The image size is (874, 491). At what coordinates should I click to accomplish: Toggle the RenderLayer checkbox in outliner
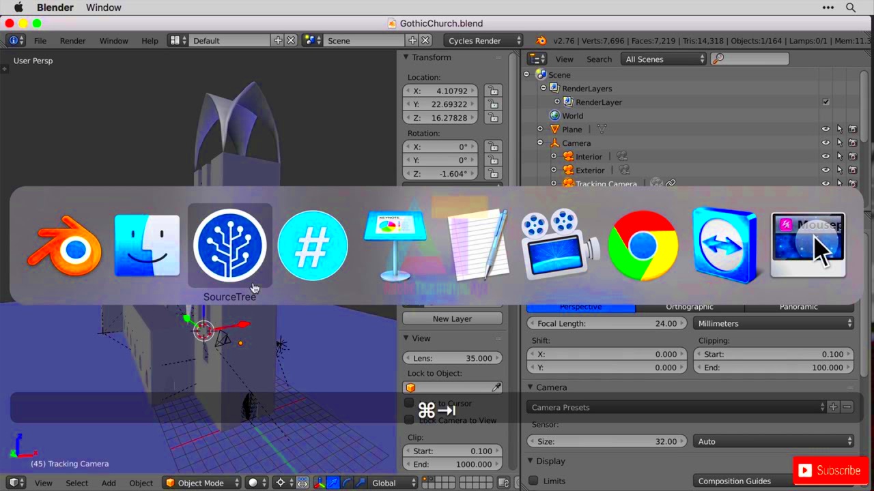tap(826, 102)
